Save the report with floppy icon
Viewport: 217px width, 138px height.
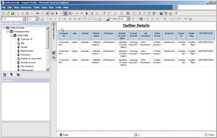[13, 13]
